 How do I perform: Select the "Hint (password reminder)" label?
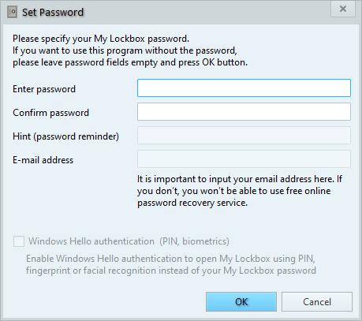[x=65, y=136]
